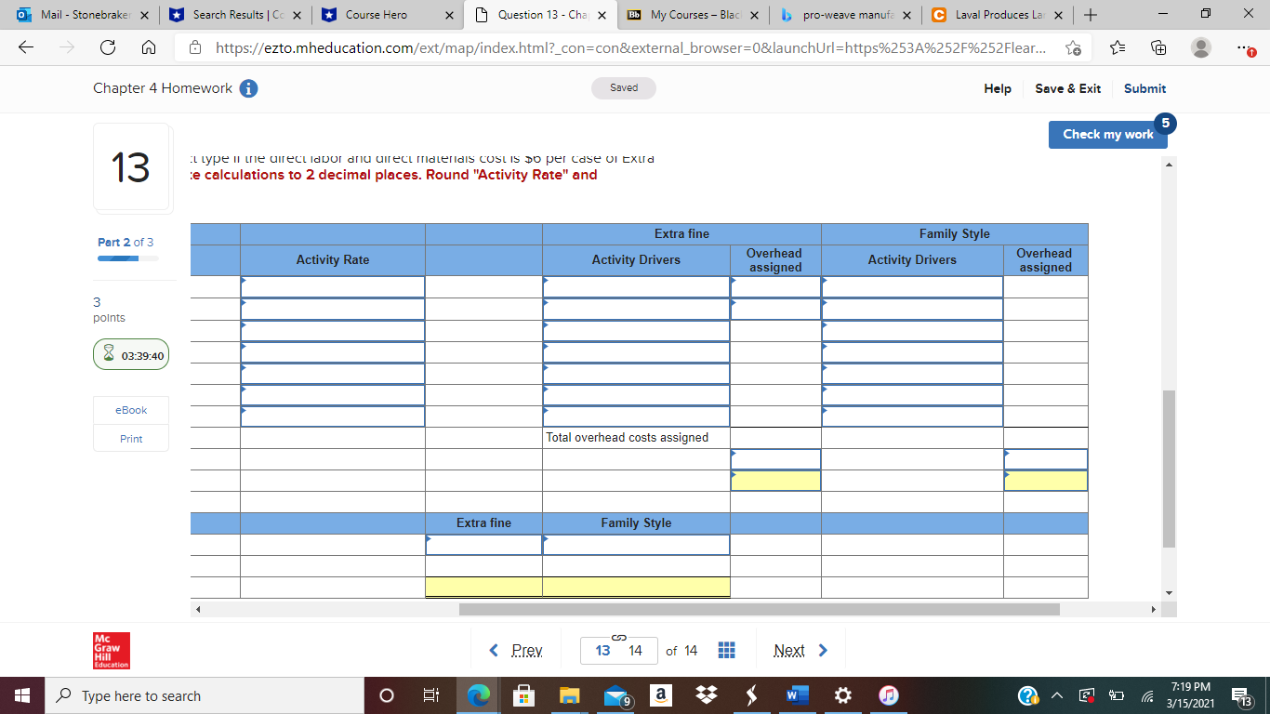
Task: Open the Mail app from the taskbar
Action: (x=615, y=695)
